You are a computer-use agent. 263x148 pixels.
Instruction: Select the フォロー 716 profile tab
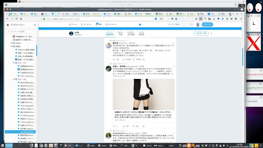[120, 33]
